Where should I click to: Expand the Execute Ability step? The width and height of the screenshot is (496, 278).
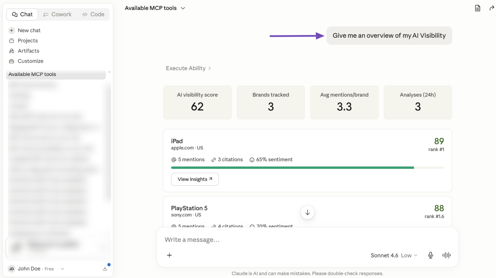tap(188, 68)
